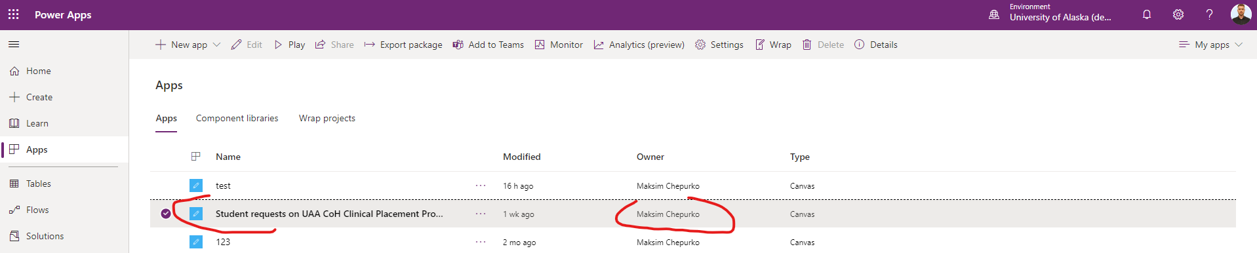Click owner Maksim Chepurko in 123 row
This screenshot has width=1257, height=253.
(668, 243)
